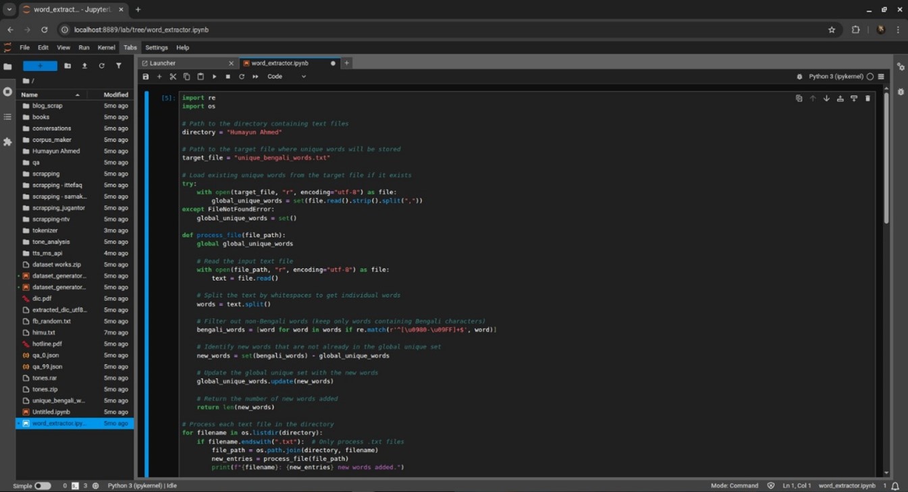Paste cell from clipboard in notebook toolbar

pos(201,77)
